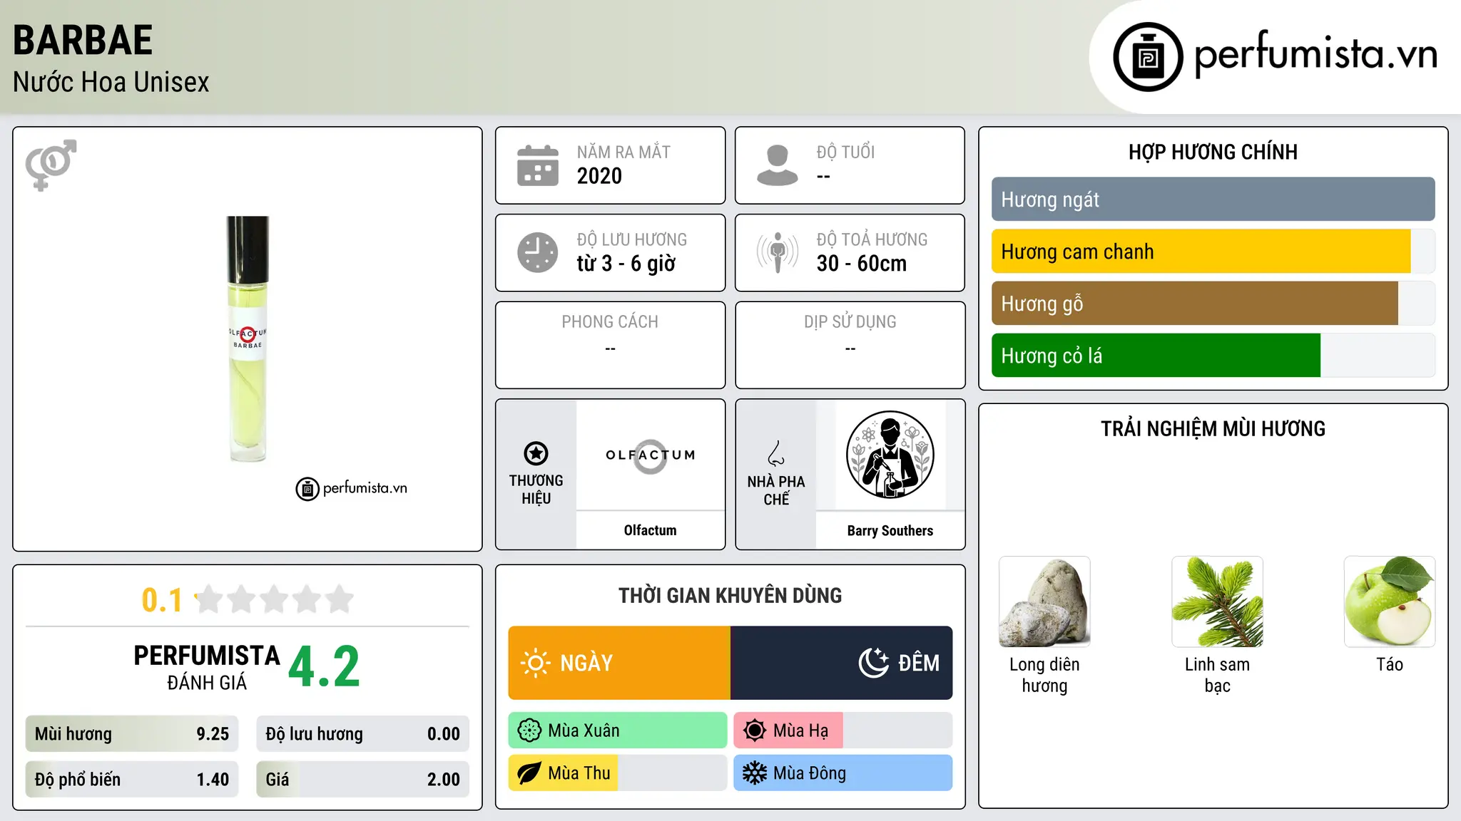This screenshot has height=821, width=1461.
Task: Click the ĐÊM nighttime bar
Action: [842, 663]
